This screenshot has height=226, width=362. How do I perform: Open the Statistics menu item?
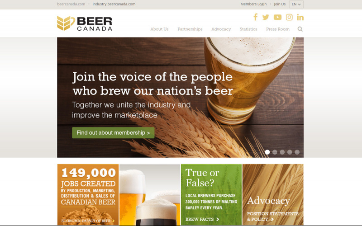248,29
